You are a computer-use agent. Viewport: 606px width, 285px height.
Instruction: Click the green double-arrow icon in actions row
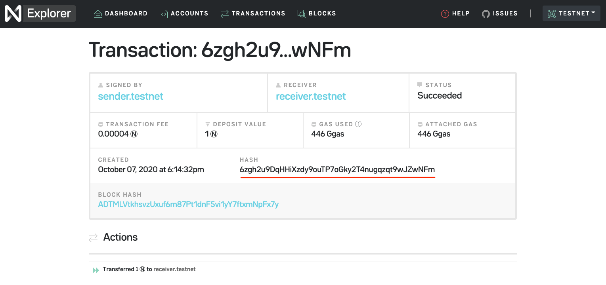pyautogui.click(x=95, y=270)
